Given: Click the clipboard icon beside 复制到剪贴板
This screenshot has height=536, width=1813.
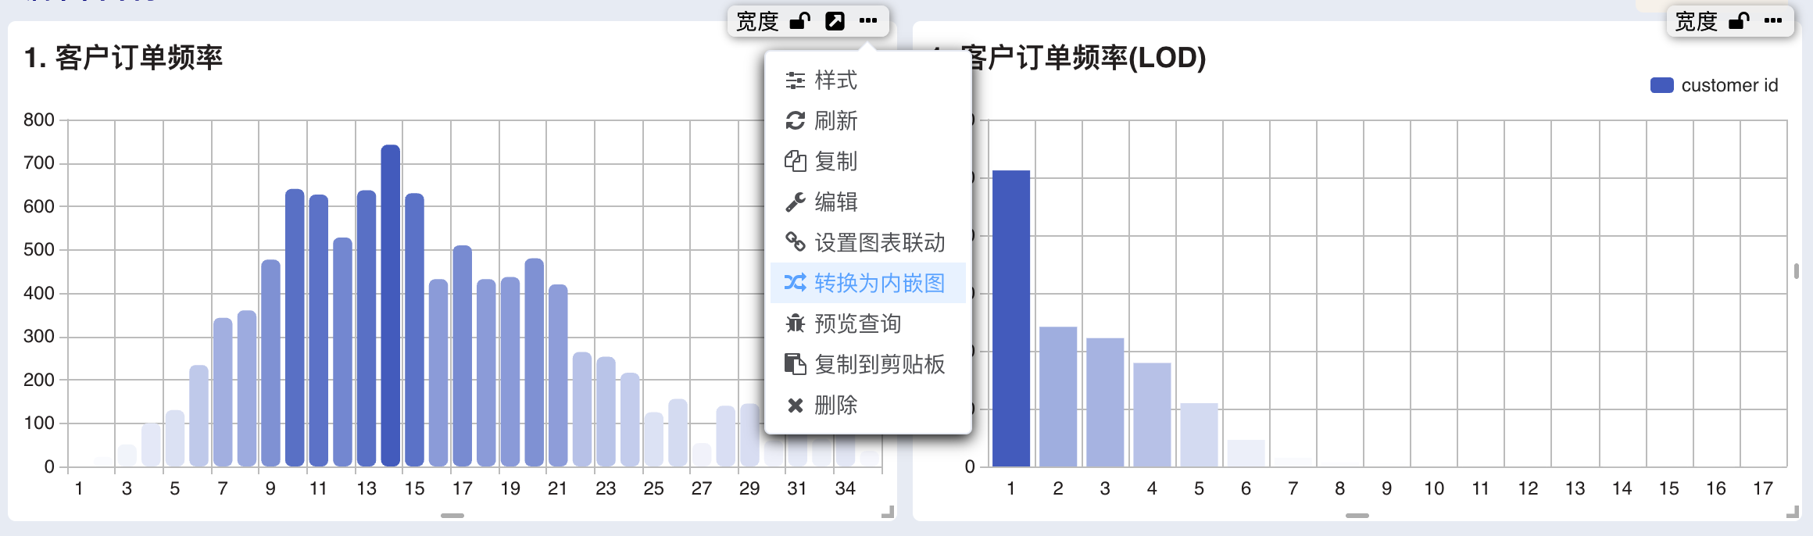Looking at the screenshot, I should pos(796,364).
